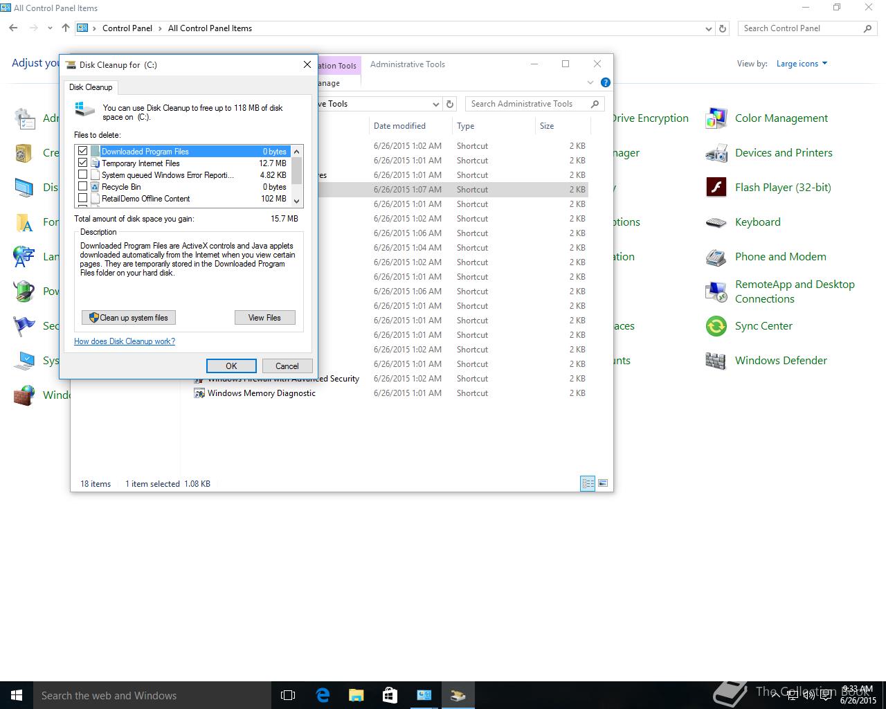
Task: Uncheck Downloaded Program Files checkbox
Action: (x=83, y=151)
